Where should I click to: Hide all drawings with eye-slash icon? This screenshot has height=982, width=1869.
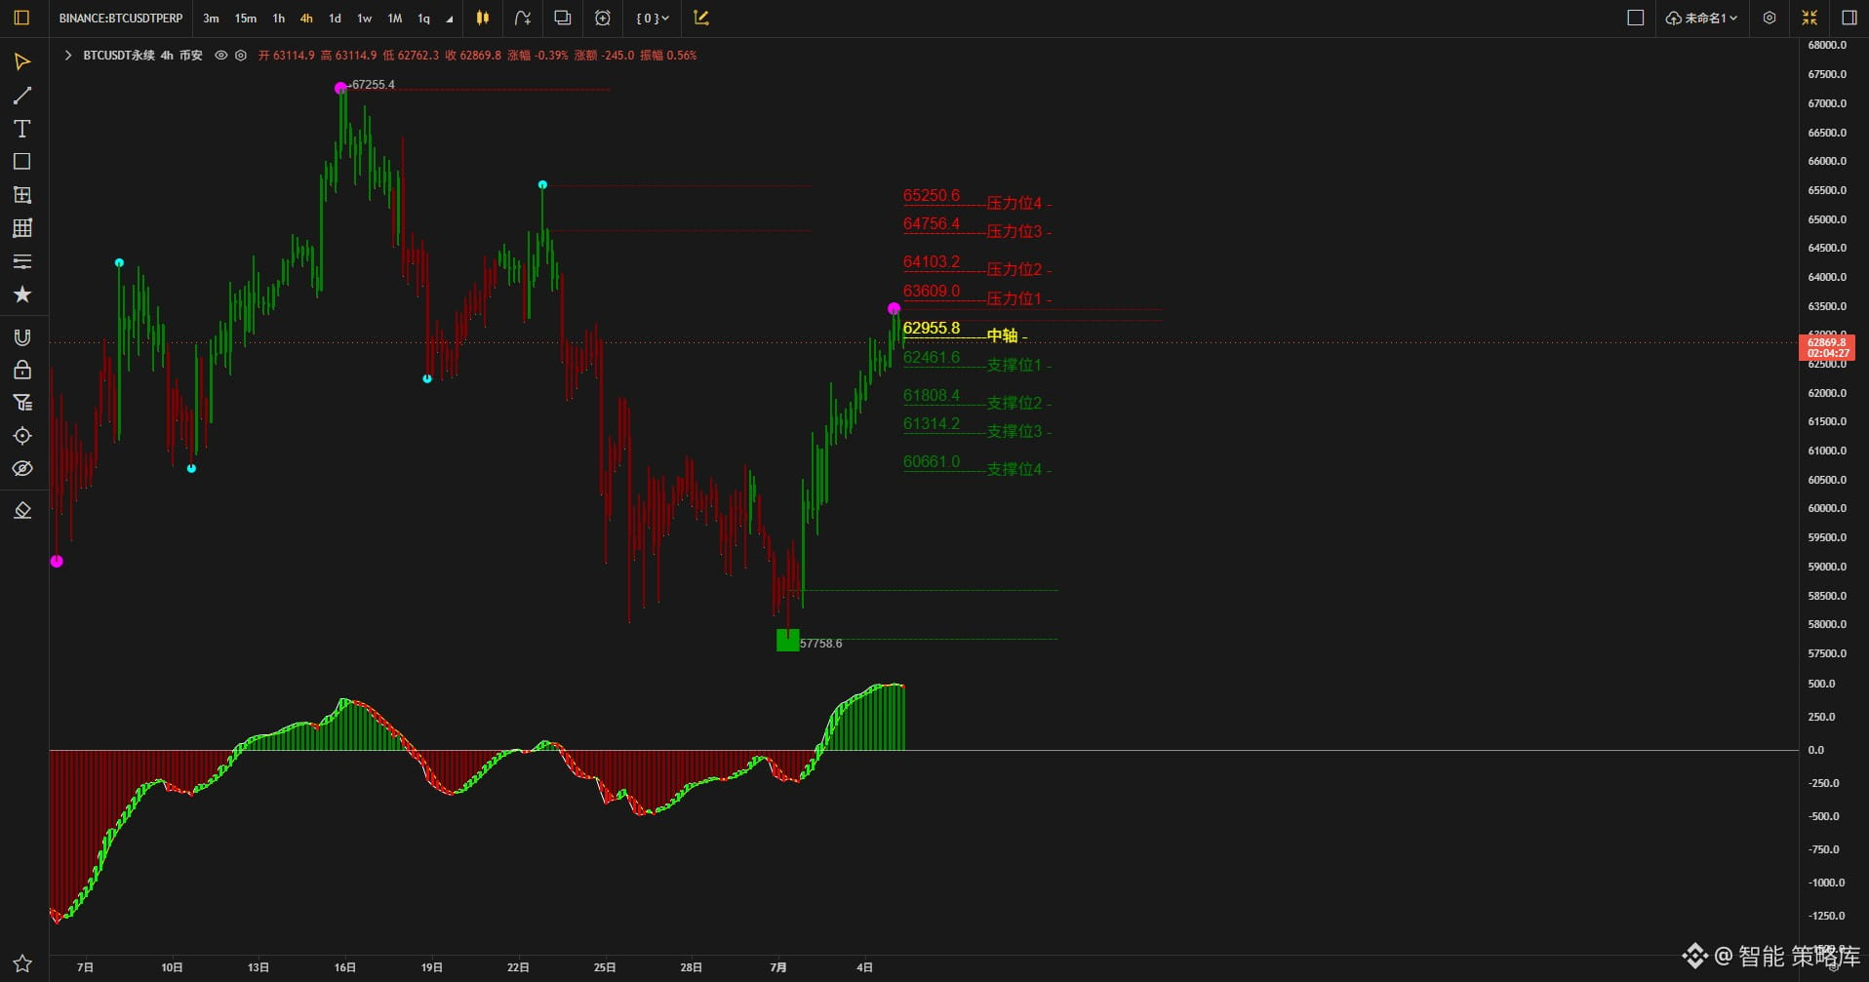pos(21,469)
